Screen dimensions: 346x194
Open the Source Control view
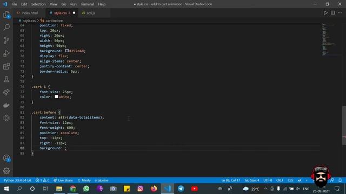point(6,40)
